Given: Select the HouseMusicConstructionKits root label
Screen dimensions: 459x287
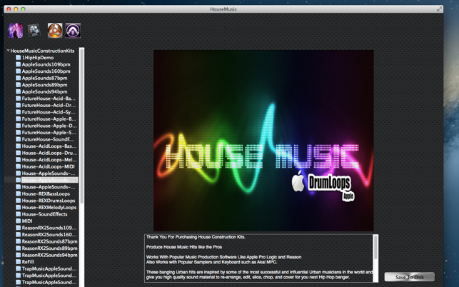Looking at the screenshot, I should [42, 51].
